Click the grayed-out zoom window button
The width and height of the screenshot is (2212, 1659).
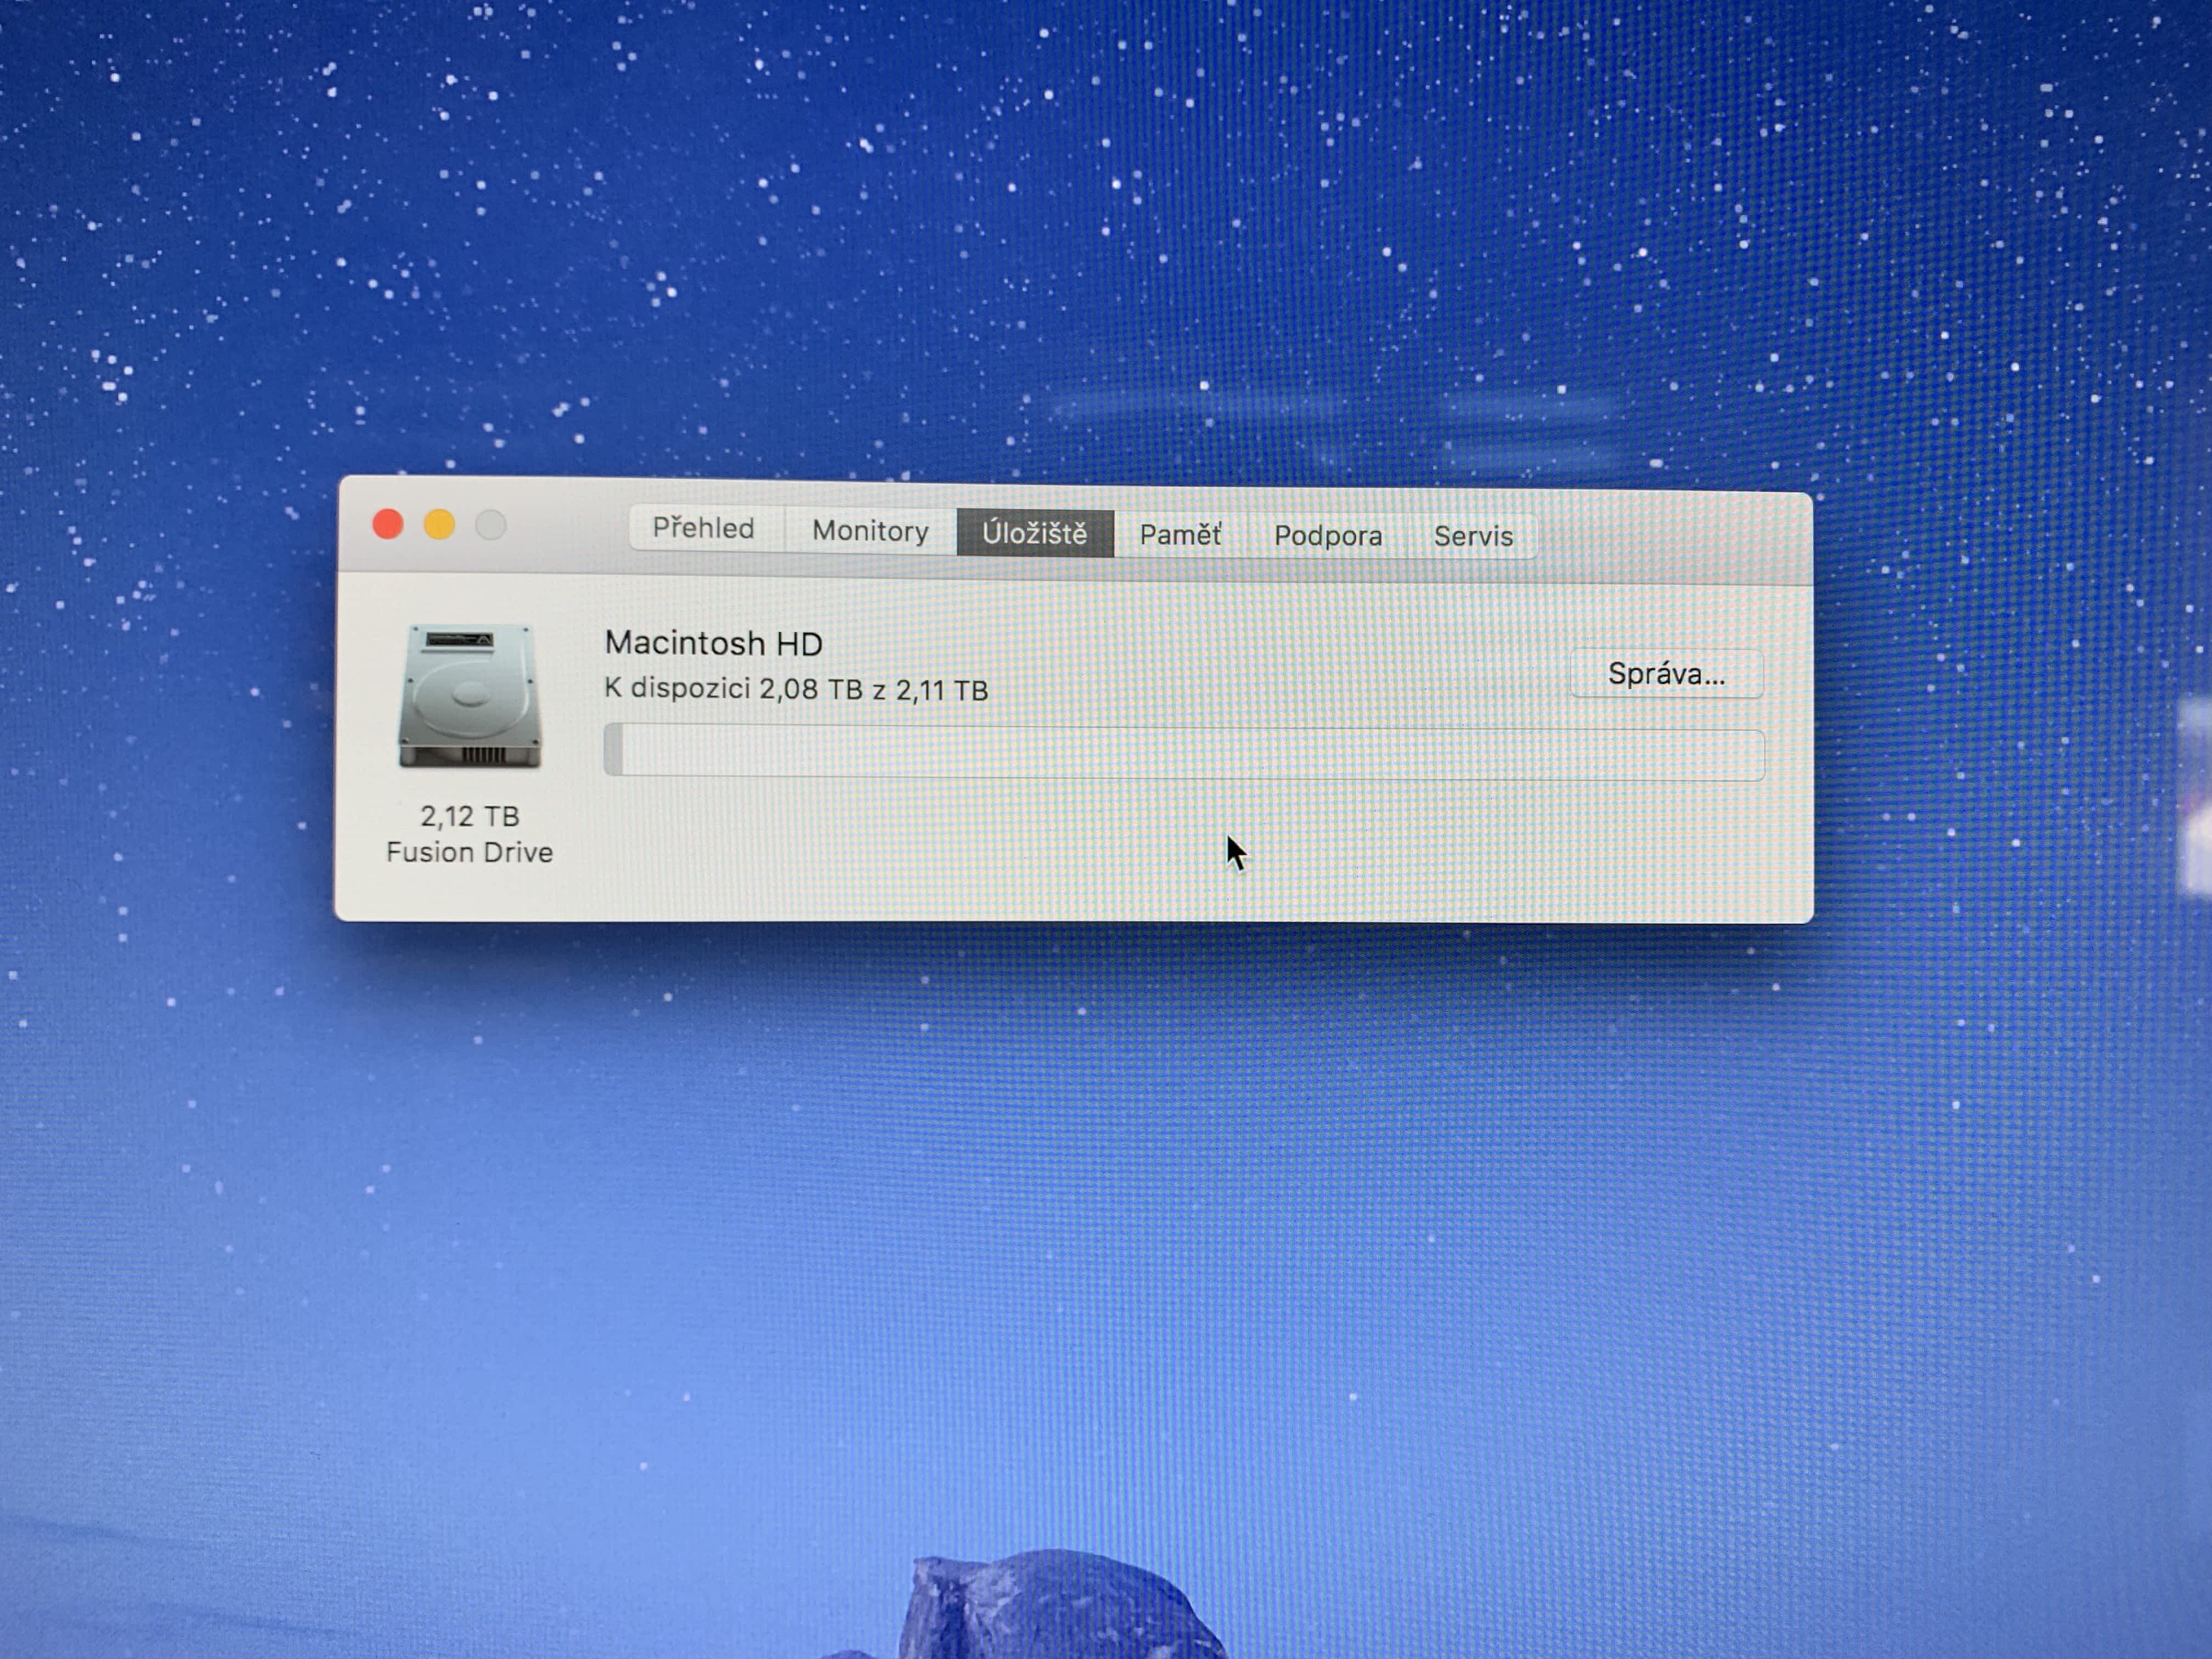[x=490, y=525]
